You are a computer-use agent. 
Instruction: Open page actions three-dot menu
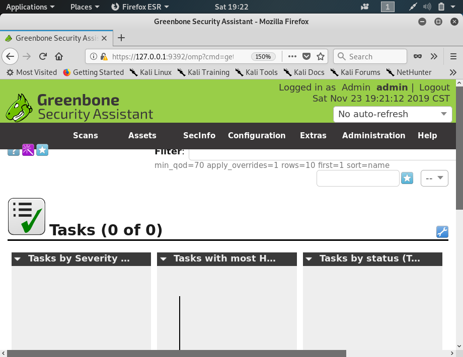(292, 56)
